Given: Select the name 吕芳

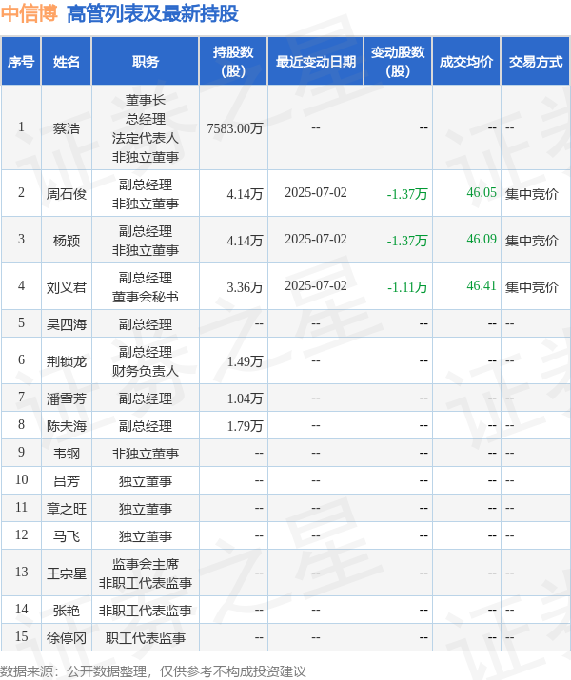Looking at the screenshot, I should pos(67,481).
